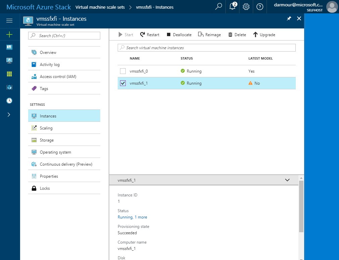
Task: Click the details pane scrollbar thumb
Action: pyautogui.click(x=301, y=206)
